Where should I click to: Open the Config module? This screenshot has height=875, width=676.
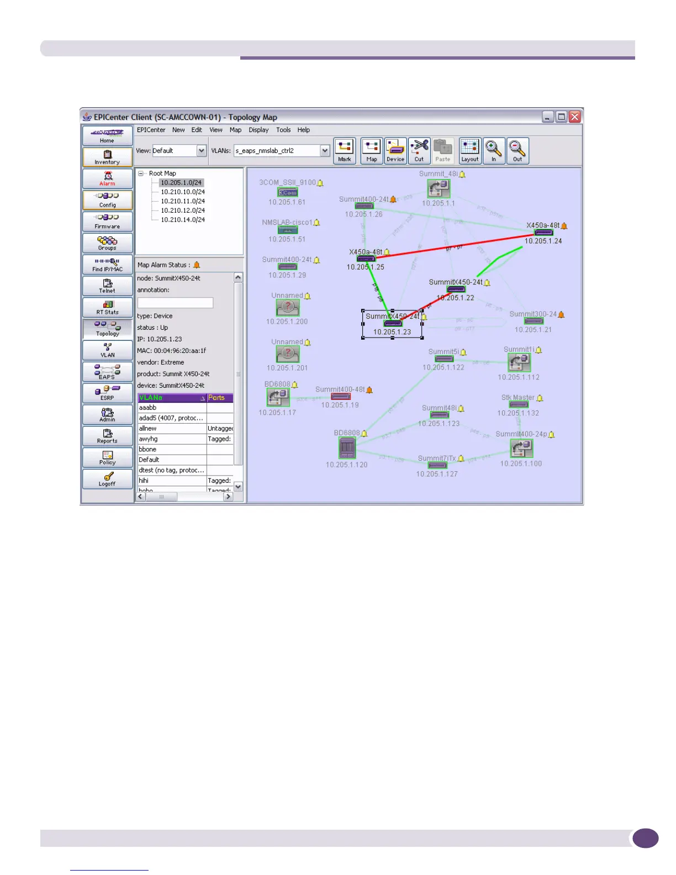pos(107,200)
